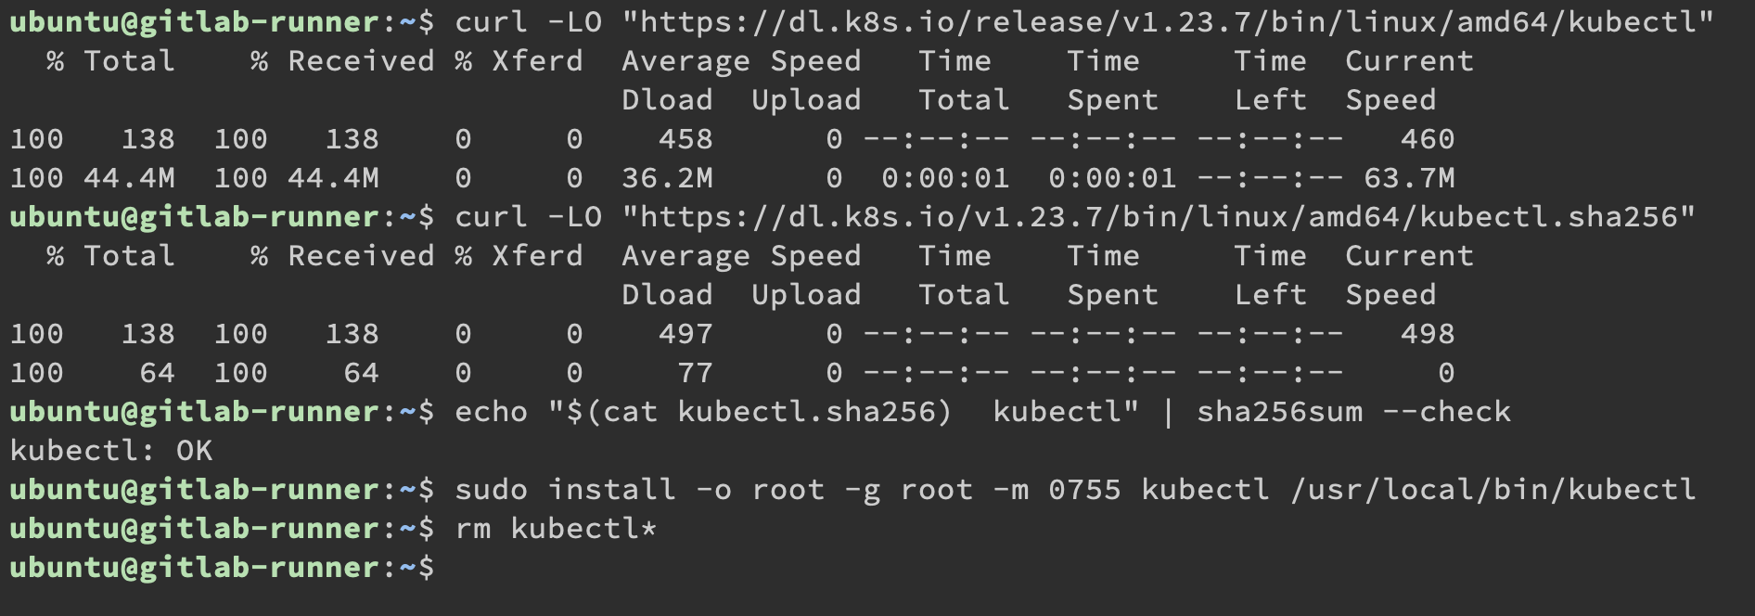Image resolution: width=1755 pixels, height=616 pixels.
Task: Click the kubectl.sha256 download URL
Action: [x=1159, y=216]
